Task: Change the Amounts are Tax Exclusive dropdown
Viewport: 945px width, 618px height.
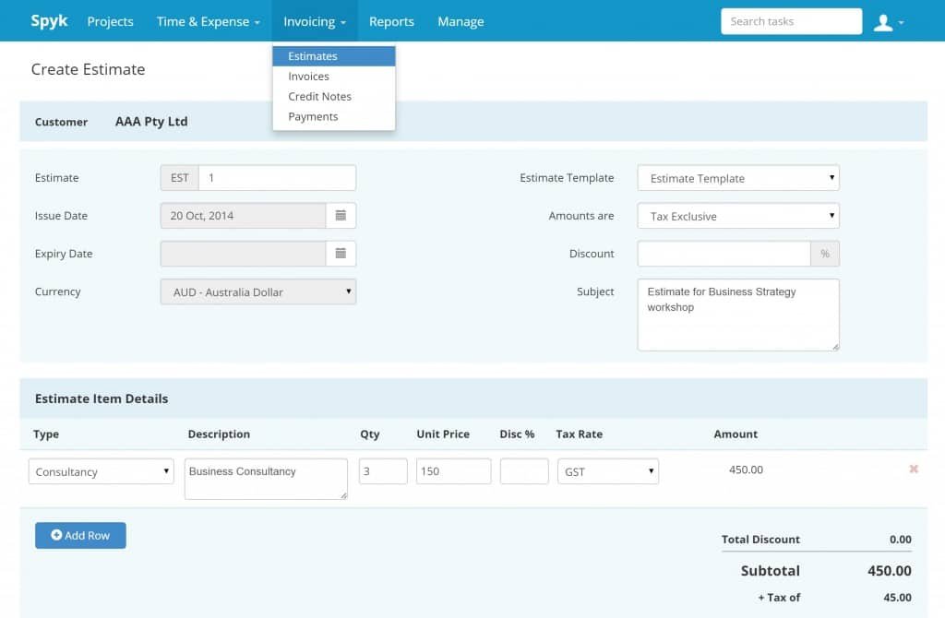Action: (737, 216)
